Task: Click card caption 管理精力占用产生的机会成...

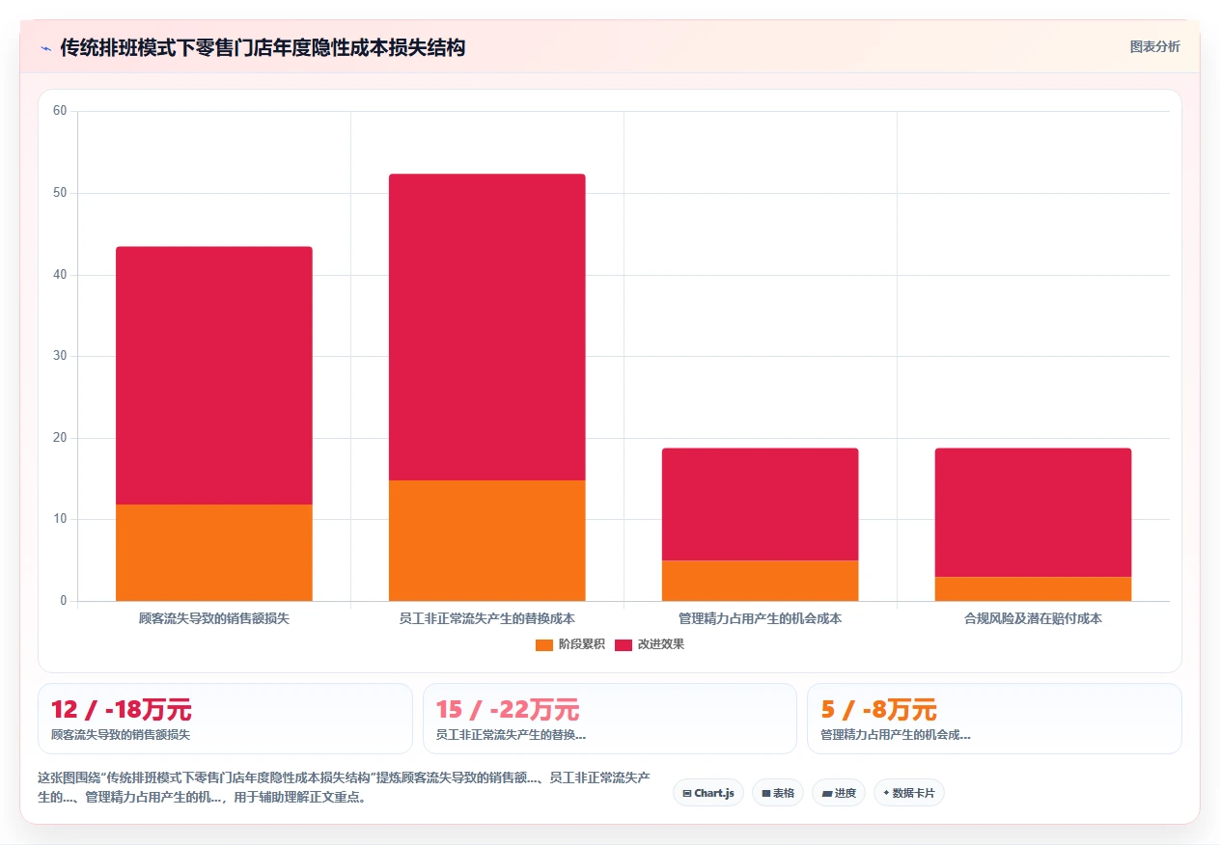Action: (895, 735)
